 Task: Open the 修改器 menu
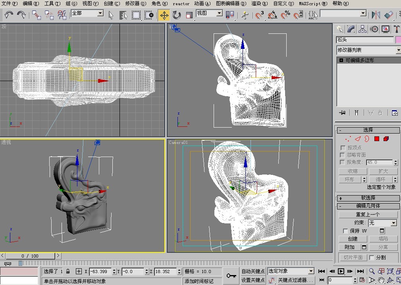click(x=135, y=4)
